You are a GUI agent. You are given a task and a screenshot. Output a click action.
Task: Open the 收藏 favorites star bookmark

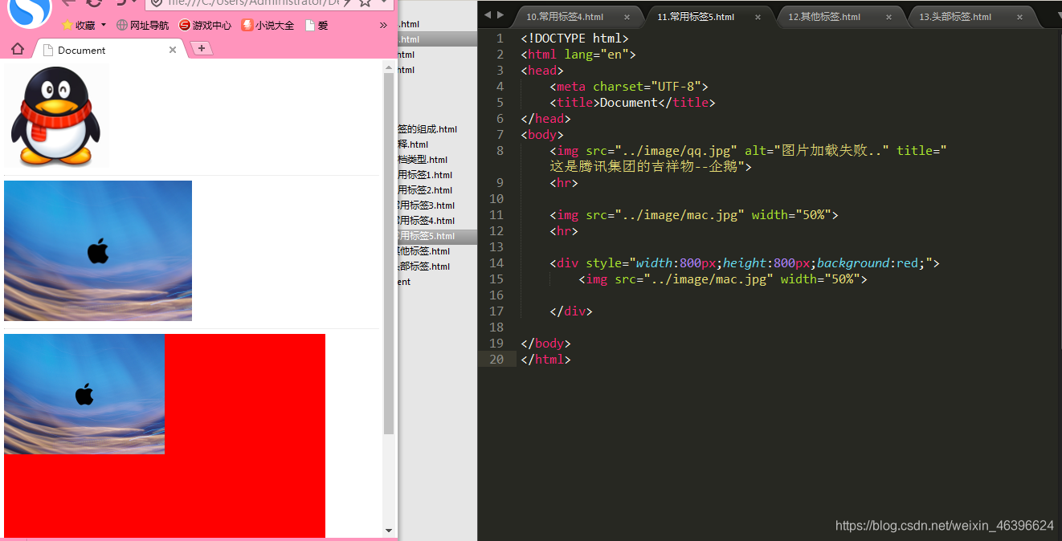tap(79, 25)
